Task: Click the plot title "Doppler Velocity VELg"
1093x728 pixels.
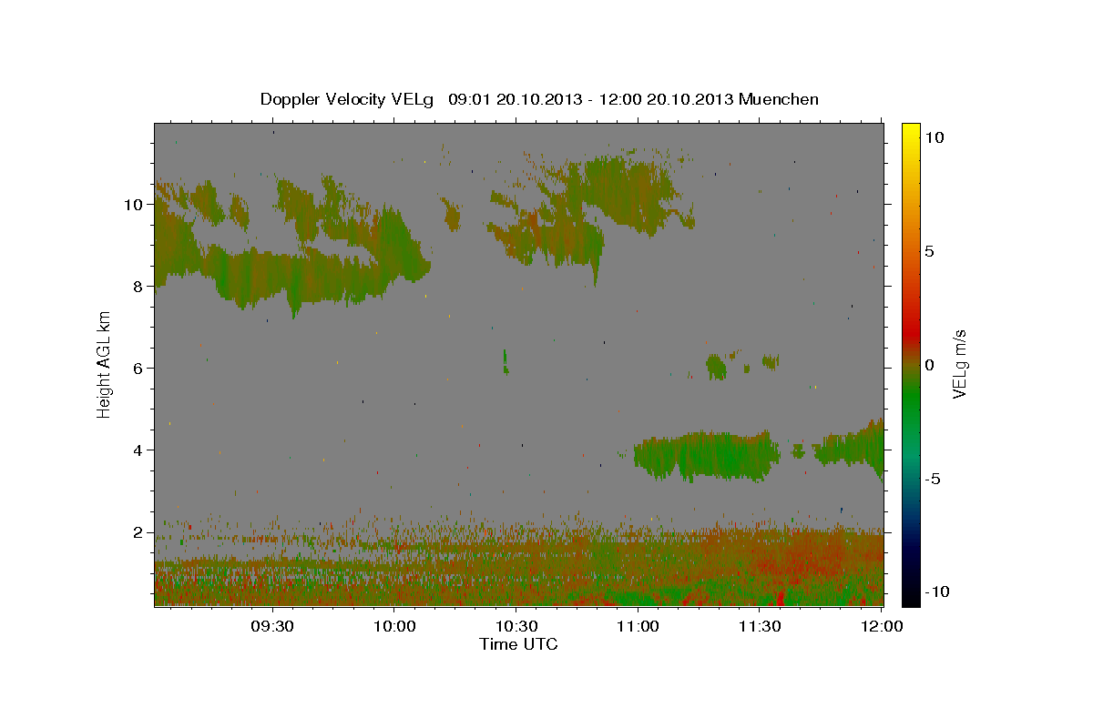Action: point(348,99)
